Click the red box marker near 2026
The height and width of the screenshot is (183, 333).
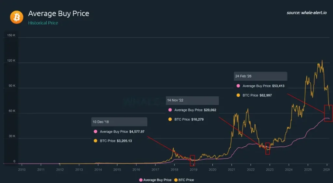tap(328, 113)
